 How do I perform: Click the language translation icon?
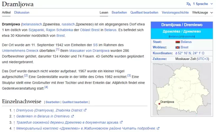pyautogui.click(x=189, y=4)
